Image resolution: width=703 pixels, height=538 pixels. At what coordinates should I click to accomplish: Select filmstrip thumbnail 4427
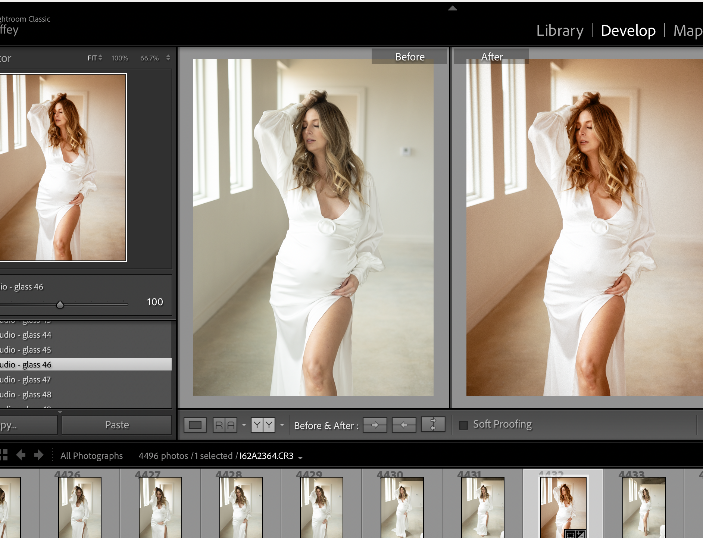160,507
